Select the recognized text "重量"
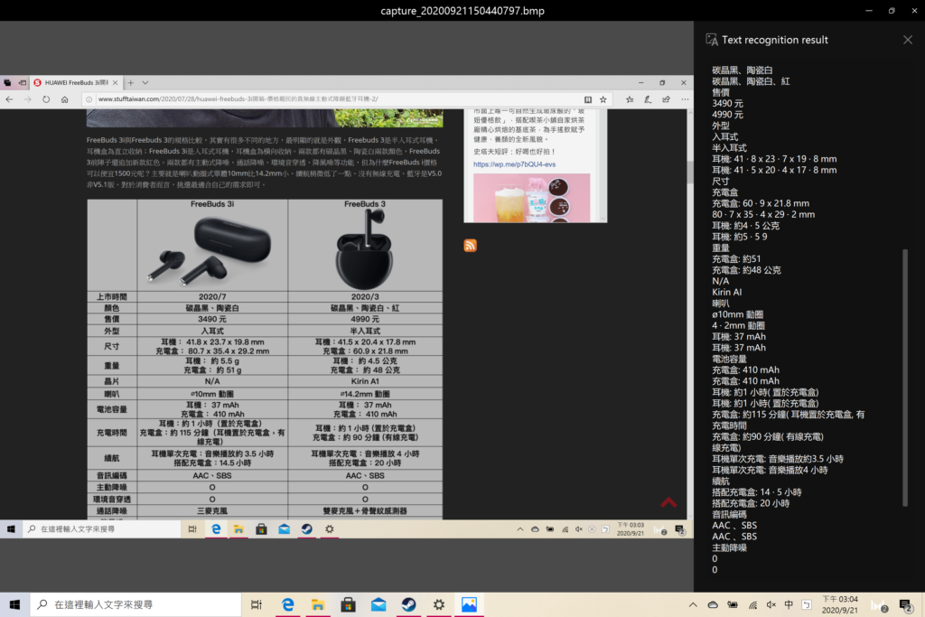 coord(721,248)
